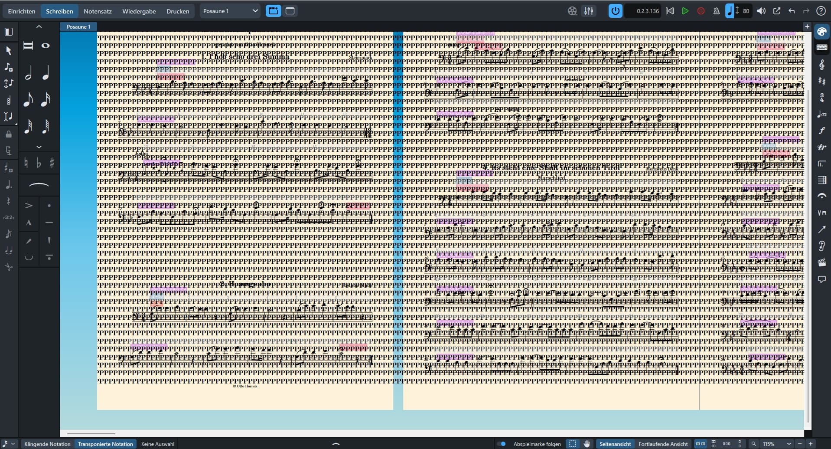Apply the flat accidental
Image resolution: width=831 pixels, height=449 pixels.
click(39, 163)
